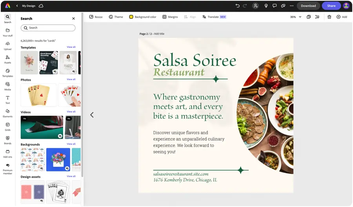Focus the Search input field
The width and height of the screenshot is (353, 207).
tap(48, 28)
